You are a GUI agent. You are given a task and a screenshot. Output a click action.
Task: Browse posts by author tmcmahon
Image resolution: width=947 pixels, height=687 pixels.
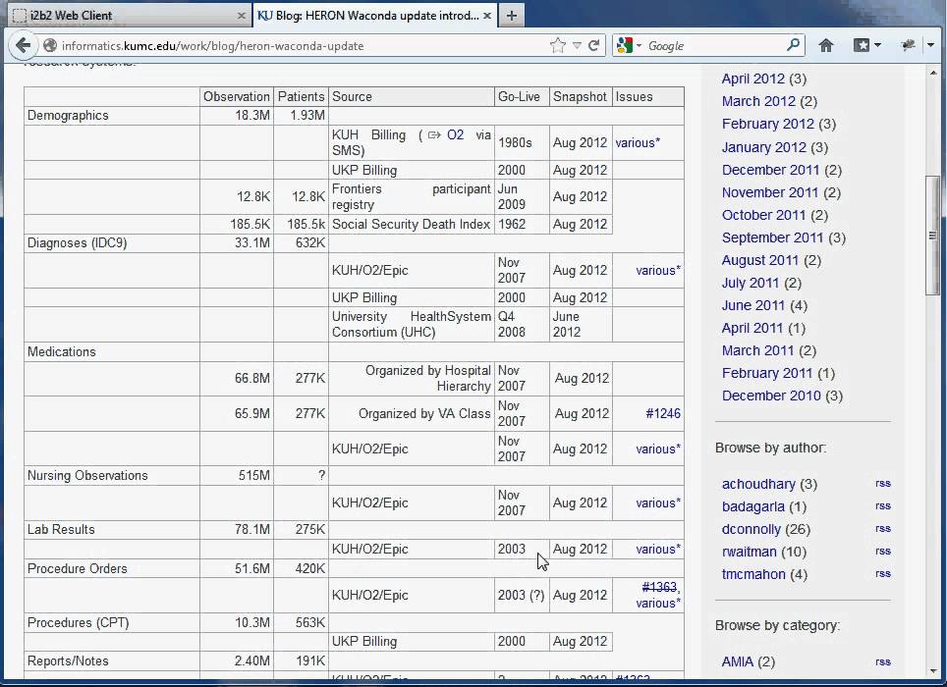[753, 575]
